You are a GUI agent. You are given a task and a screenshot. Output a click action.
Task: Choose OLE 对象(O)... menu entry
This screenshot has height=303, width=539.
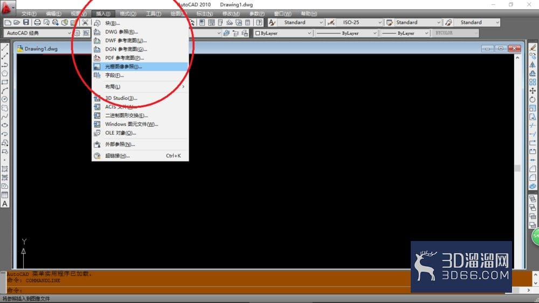point(140,133)
